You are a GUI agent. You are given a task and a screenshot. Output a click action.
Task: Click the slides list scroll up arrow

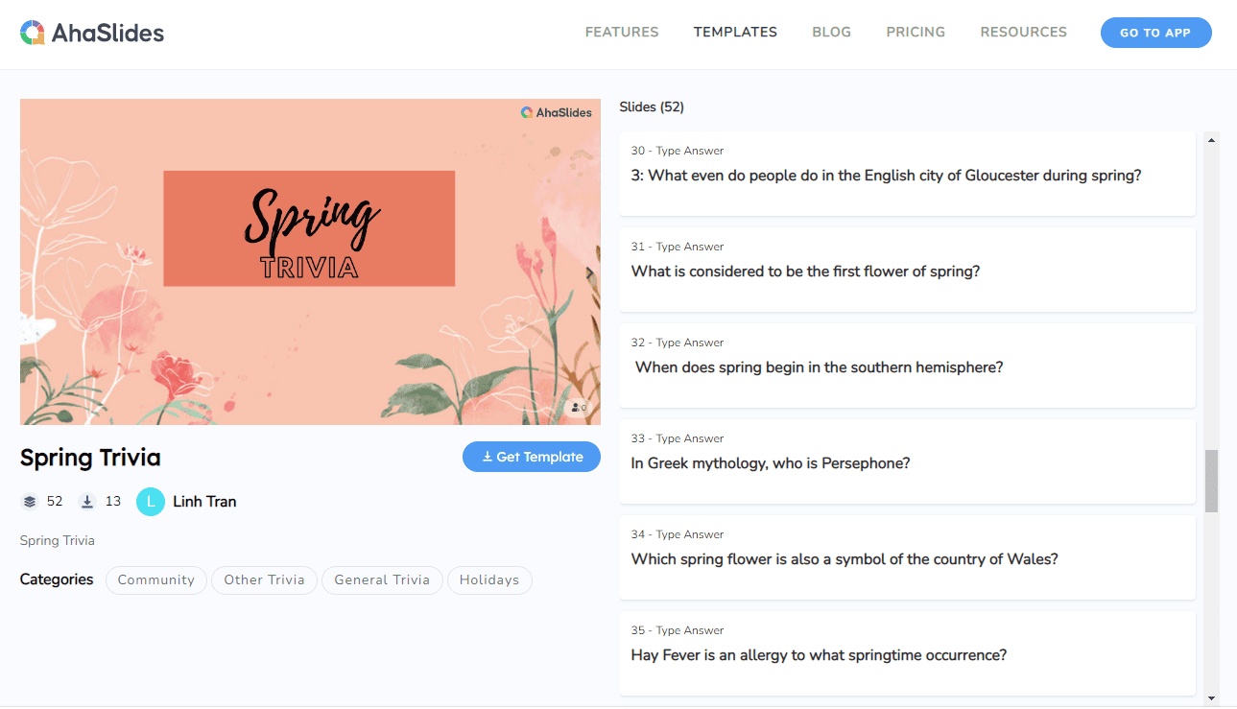tap(1211, 140)
